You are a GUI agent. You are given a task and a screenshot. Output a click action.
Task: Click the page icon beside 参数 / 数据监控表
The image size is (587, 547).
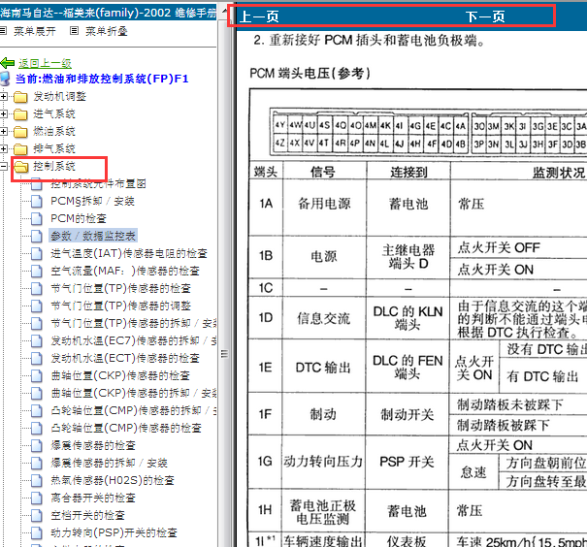coord(36,236)
